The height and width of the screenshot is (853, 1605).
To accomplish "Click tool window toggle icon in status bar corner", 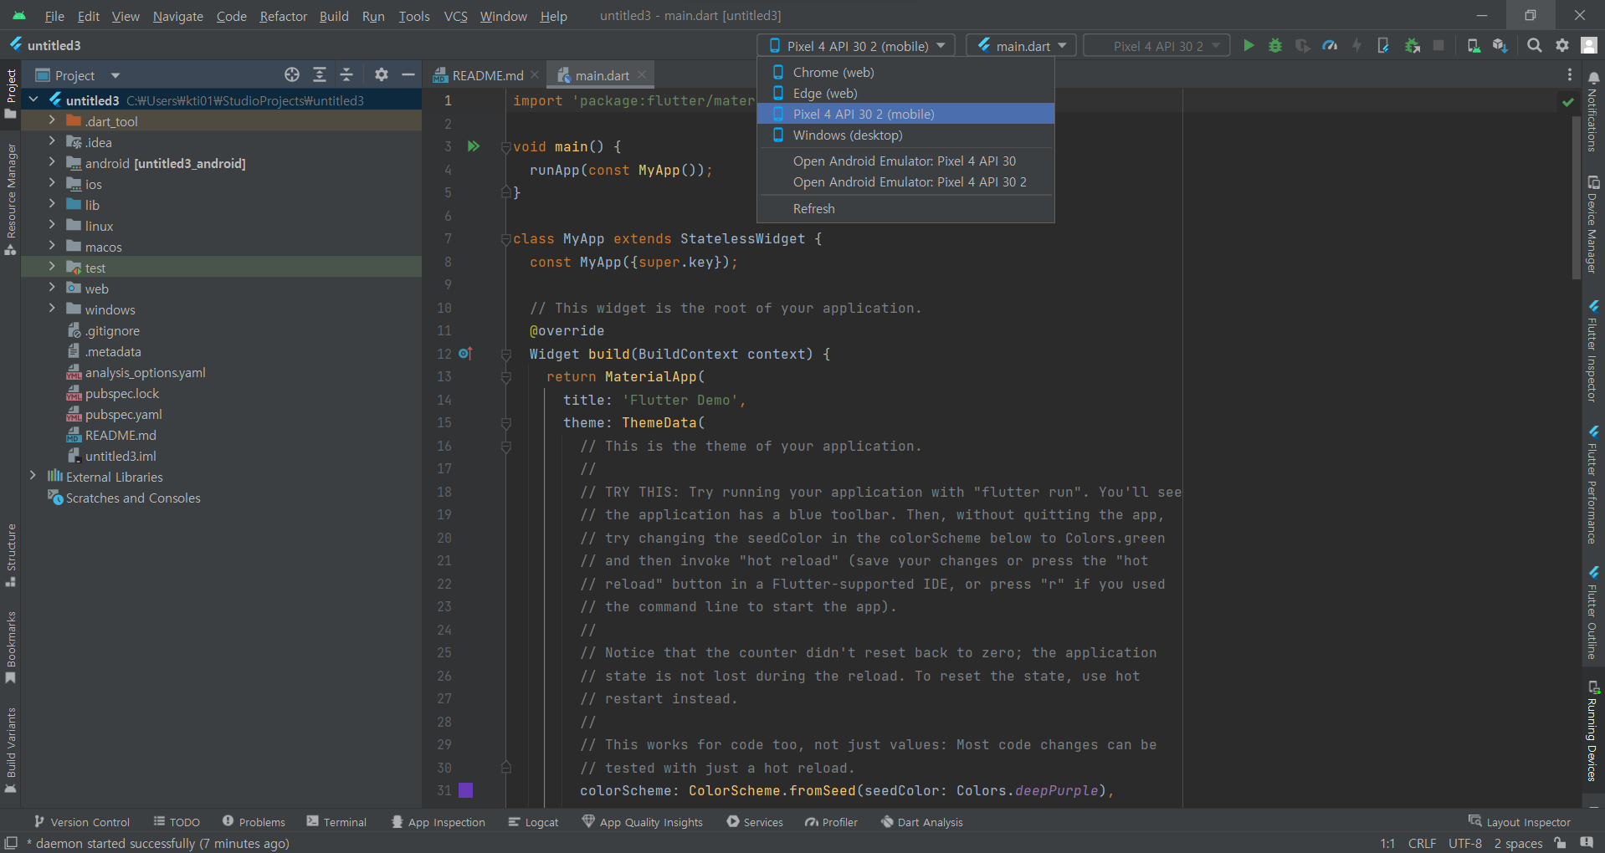I will coord(11,843).
